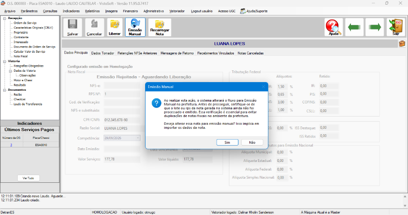Click the Emissão Manual toolbar icon
This screenshot has height=215, width=408.
point(135,24)
